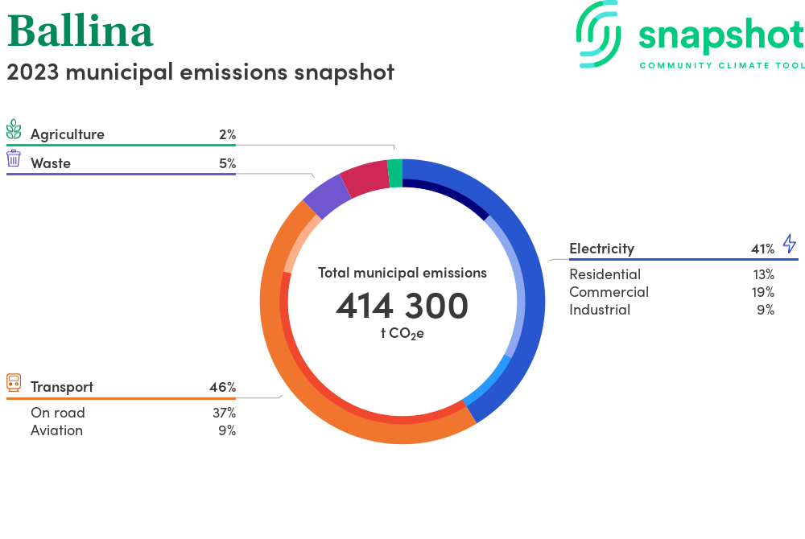
Task: Open the Electricity category label
Action: click(x=601, y=249)
